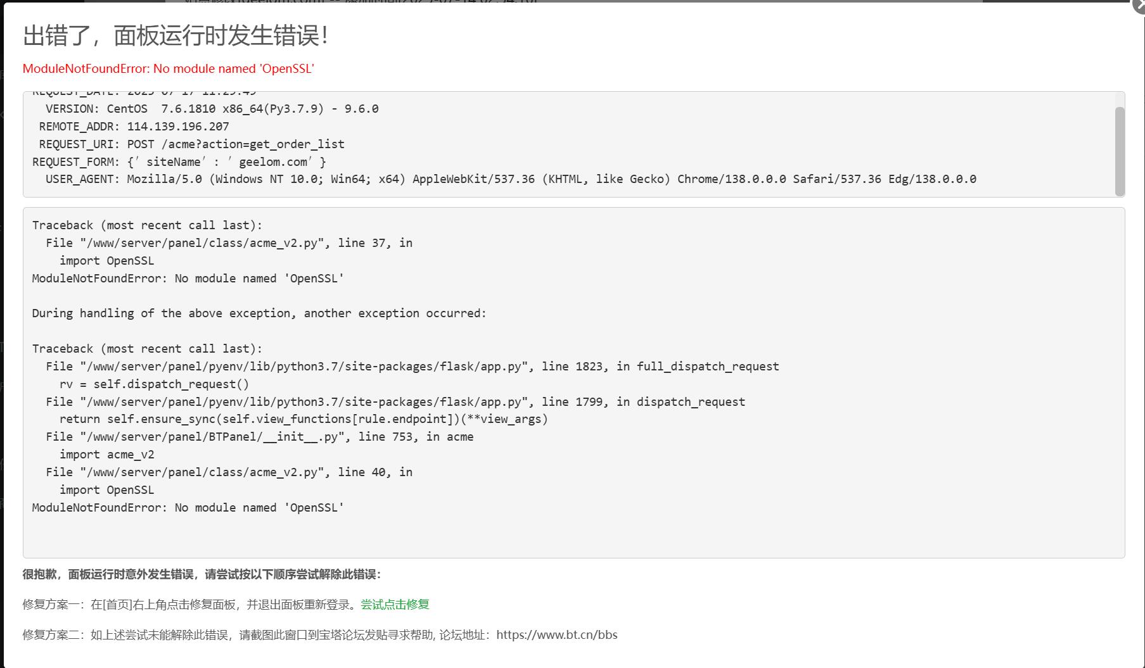Click the REQUEST_FORM siteName geelom.com line
This screenshot has width=1145, height=668.
[179, 161]
